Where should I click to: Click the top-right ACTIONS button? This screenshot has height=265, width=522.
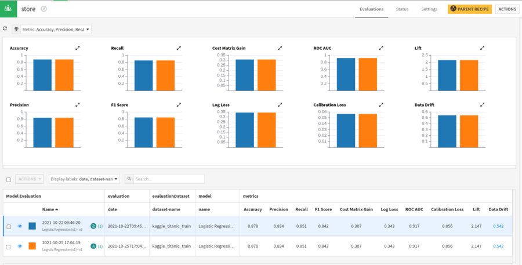[507, 9]
